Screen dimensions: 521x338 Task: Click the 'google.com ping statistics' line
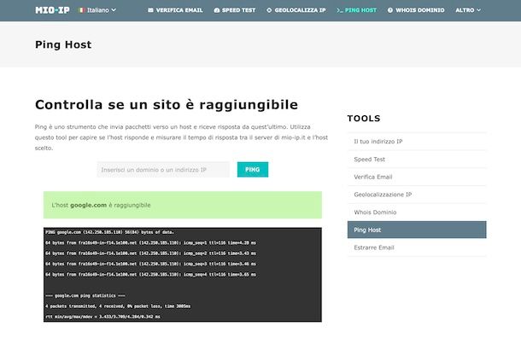tap(85, 295)
